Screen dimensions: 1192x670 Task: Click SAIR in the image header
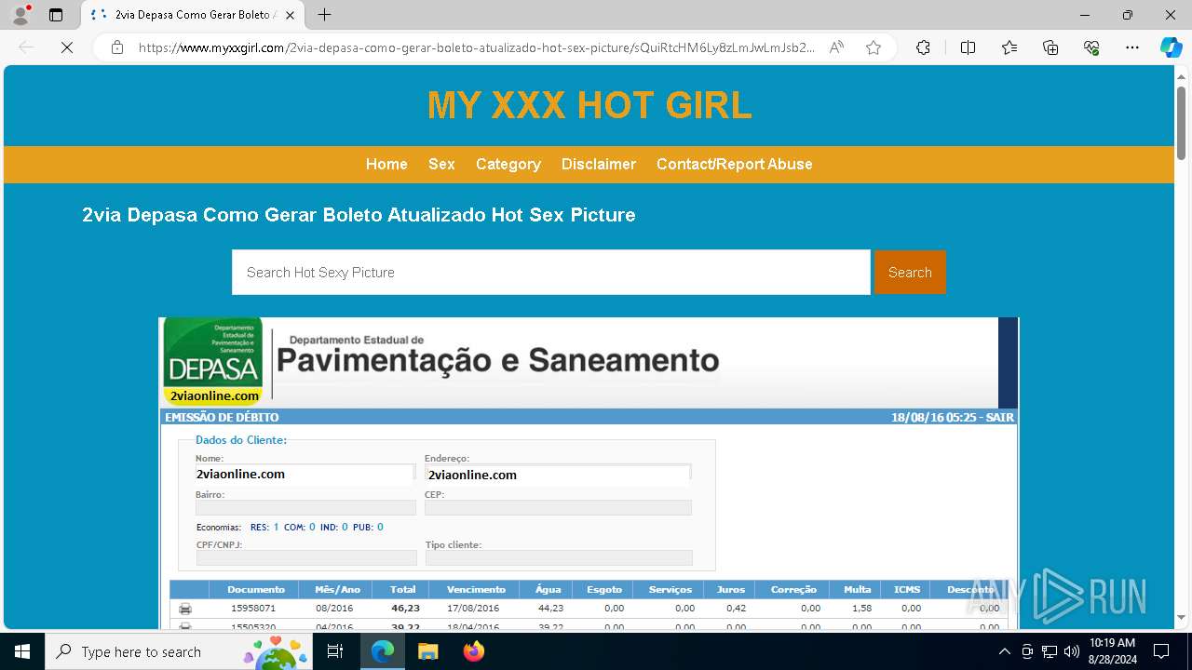coord(1000,417)
